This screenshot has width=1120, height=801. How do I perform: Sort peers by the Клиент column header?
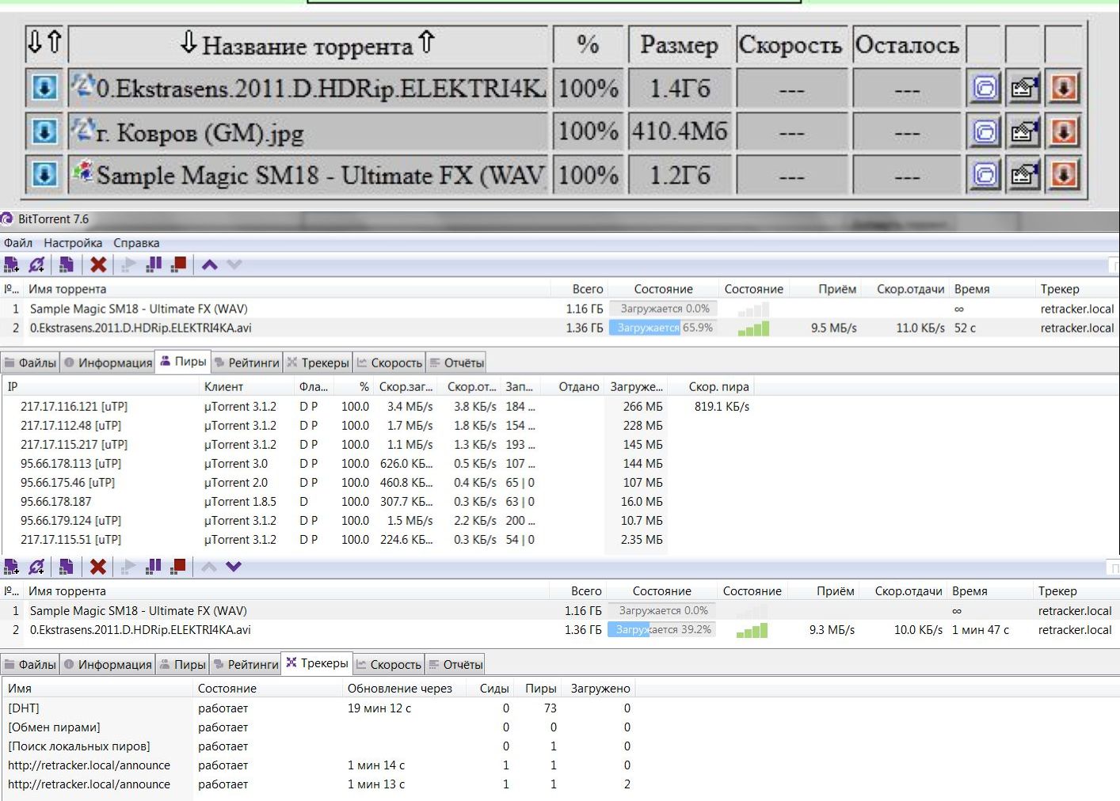pyautogui.click(x=224, y=386)
